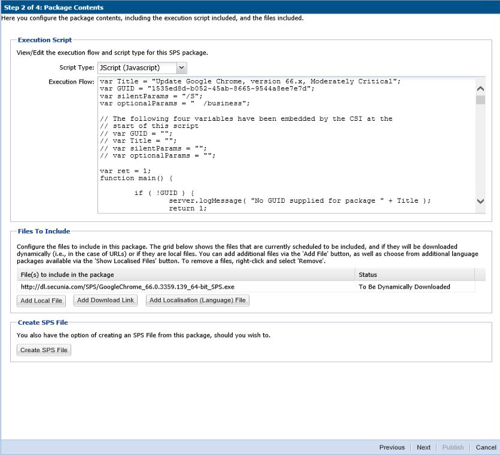Cancel the package wizard
The height and width of the screenshot is (455, 500).
486,447
